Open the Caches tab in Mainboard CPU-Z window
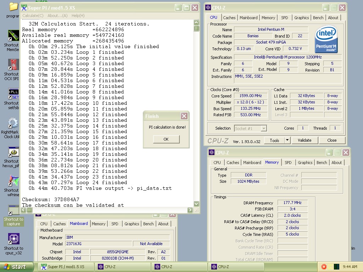 pos(59,224)
